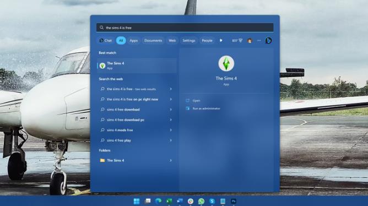Launch Microsoft Edge from taskbar

[x=159, y=201]
